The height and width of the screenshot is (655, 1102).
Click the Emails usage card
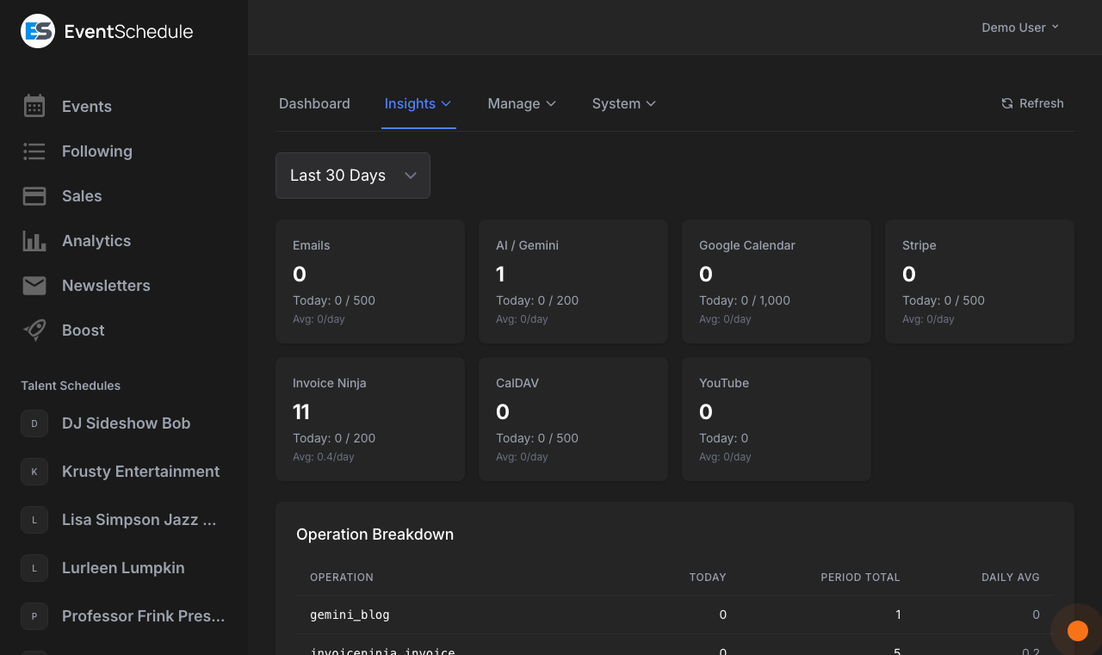pos(370,281)
